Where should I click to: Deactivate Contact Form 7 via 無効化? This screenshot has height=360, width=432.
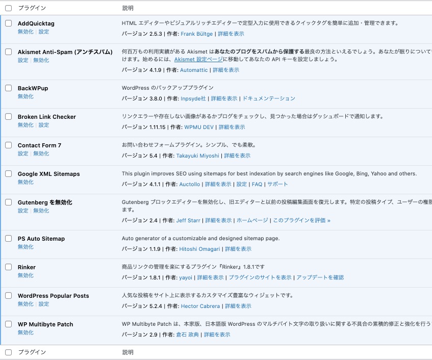41,153
